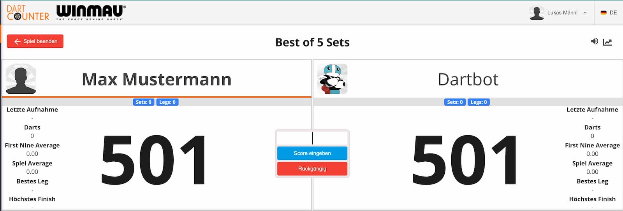Viewport: 623px width, 211px height.
Task: Click Dartbot's Legs: 0 badge
Action: click(479, 102)
